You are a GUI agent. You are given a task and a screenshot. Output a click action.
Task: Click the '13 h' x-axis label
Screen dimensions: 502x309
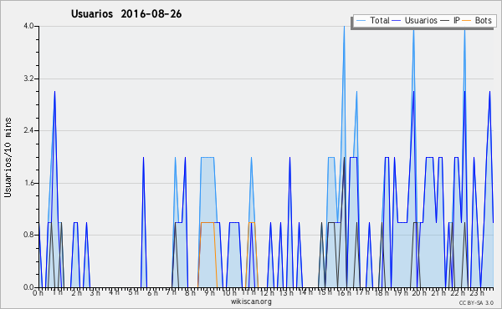tap(286, 293)
